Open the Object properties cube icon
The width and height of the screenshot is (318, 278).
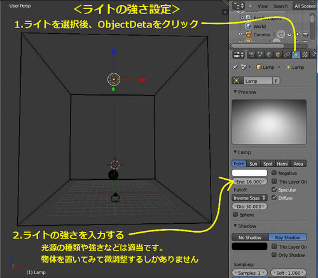pyautogui.click(x=278, y=55)
